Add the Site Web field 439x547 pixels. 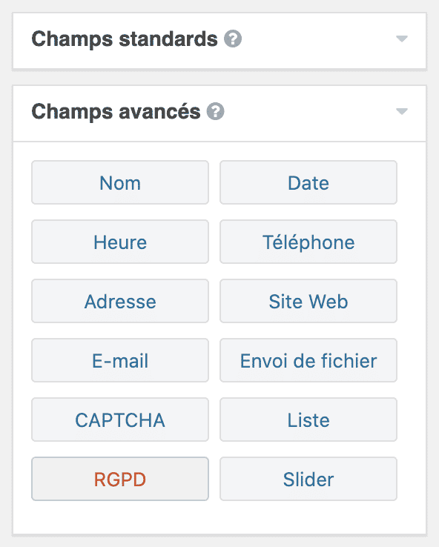[308, 301]
